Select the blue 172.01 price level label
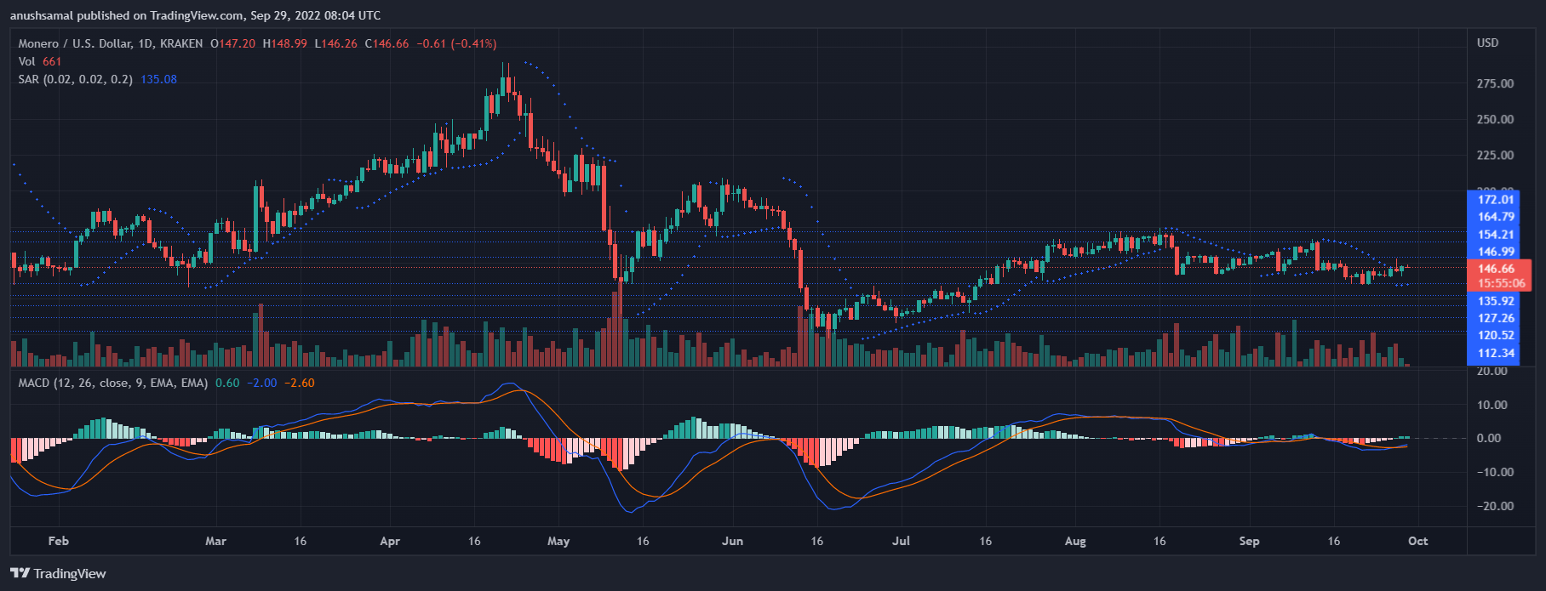The width and height of the screenshot is (1546, 591). pyautogui.click(x=1496, y=200)
